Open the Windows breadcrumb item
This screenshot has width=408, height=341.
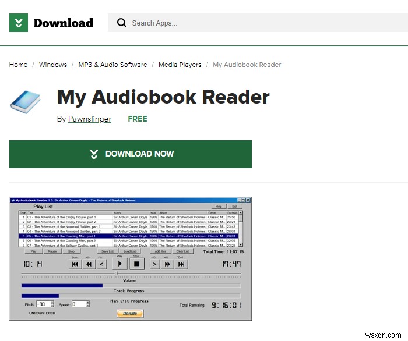tap(53, 65)
